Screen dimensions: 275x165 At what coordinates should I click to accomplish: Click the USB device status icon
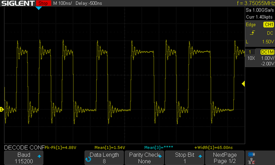(251, 154)
